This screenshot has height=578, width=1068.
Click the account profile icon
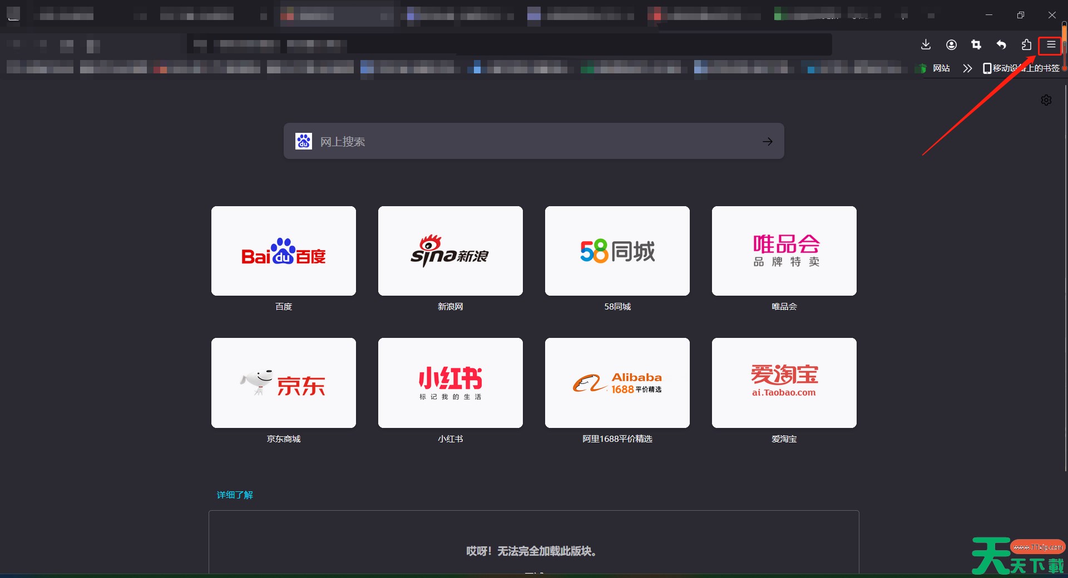[951, 44]
